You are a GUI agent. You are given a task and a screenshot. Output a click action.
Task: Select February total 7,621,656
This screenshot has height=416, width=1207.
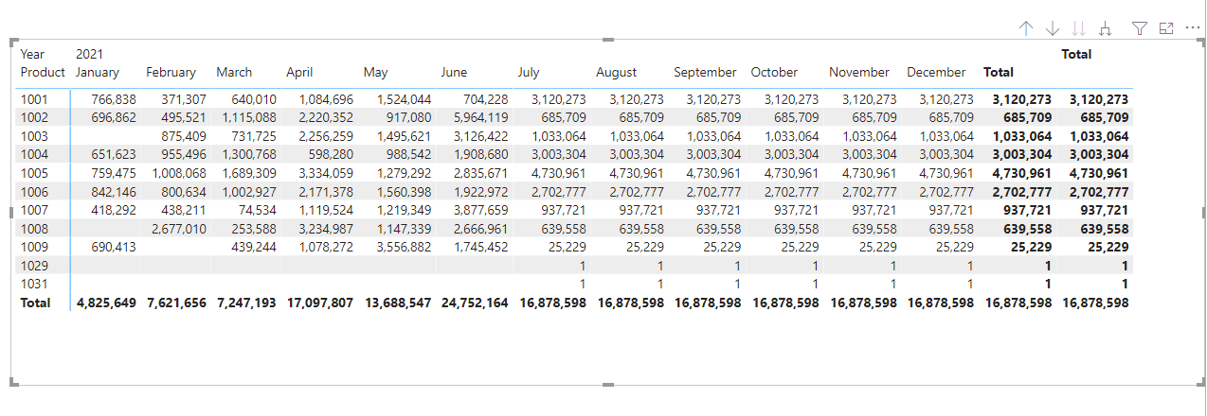tap(177, 303)
